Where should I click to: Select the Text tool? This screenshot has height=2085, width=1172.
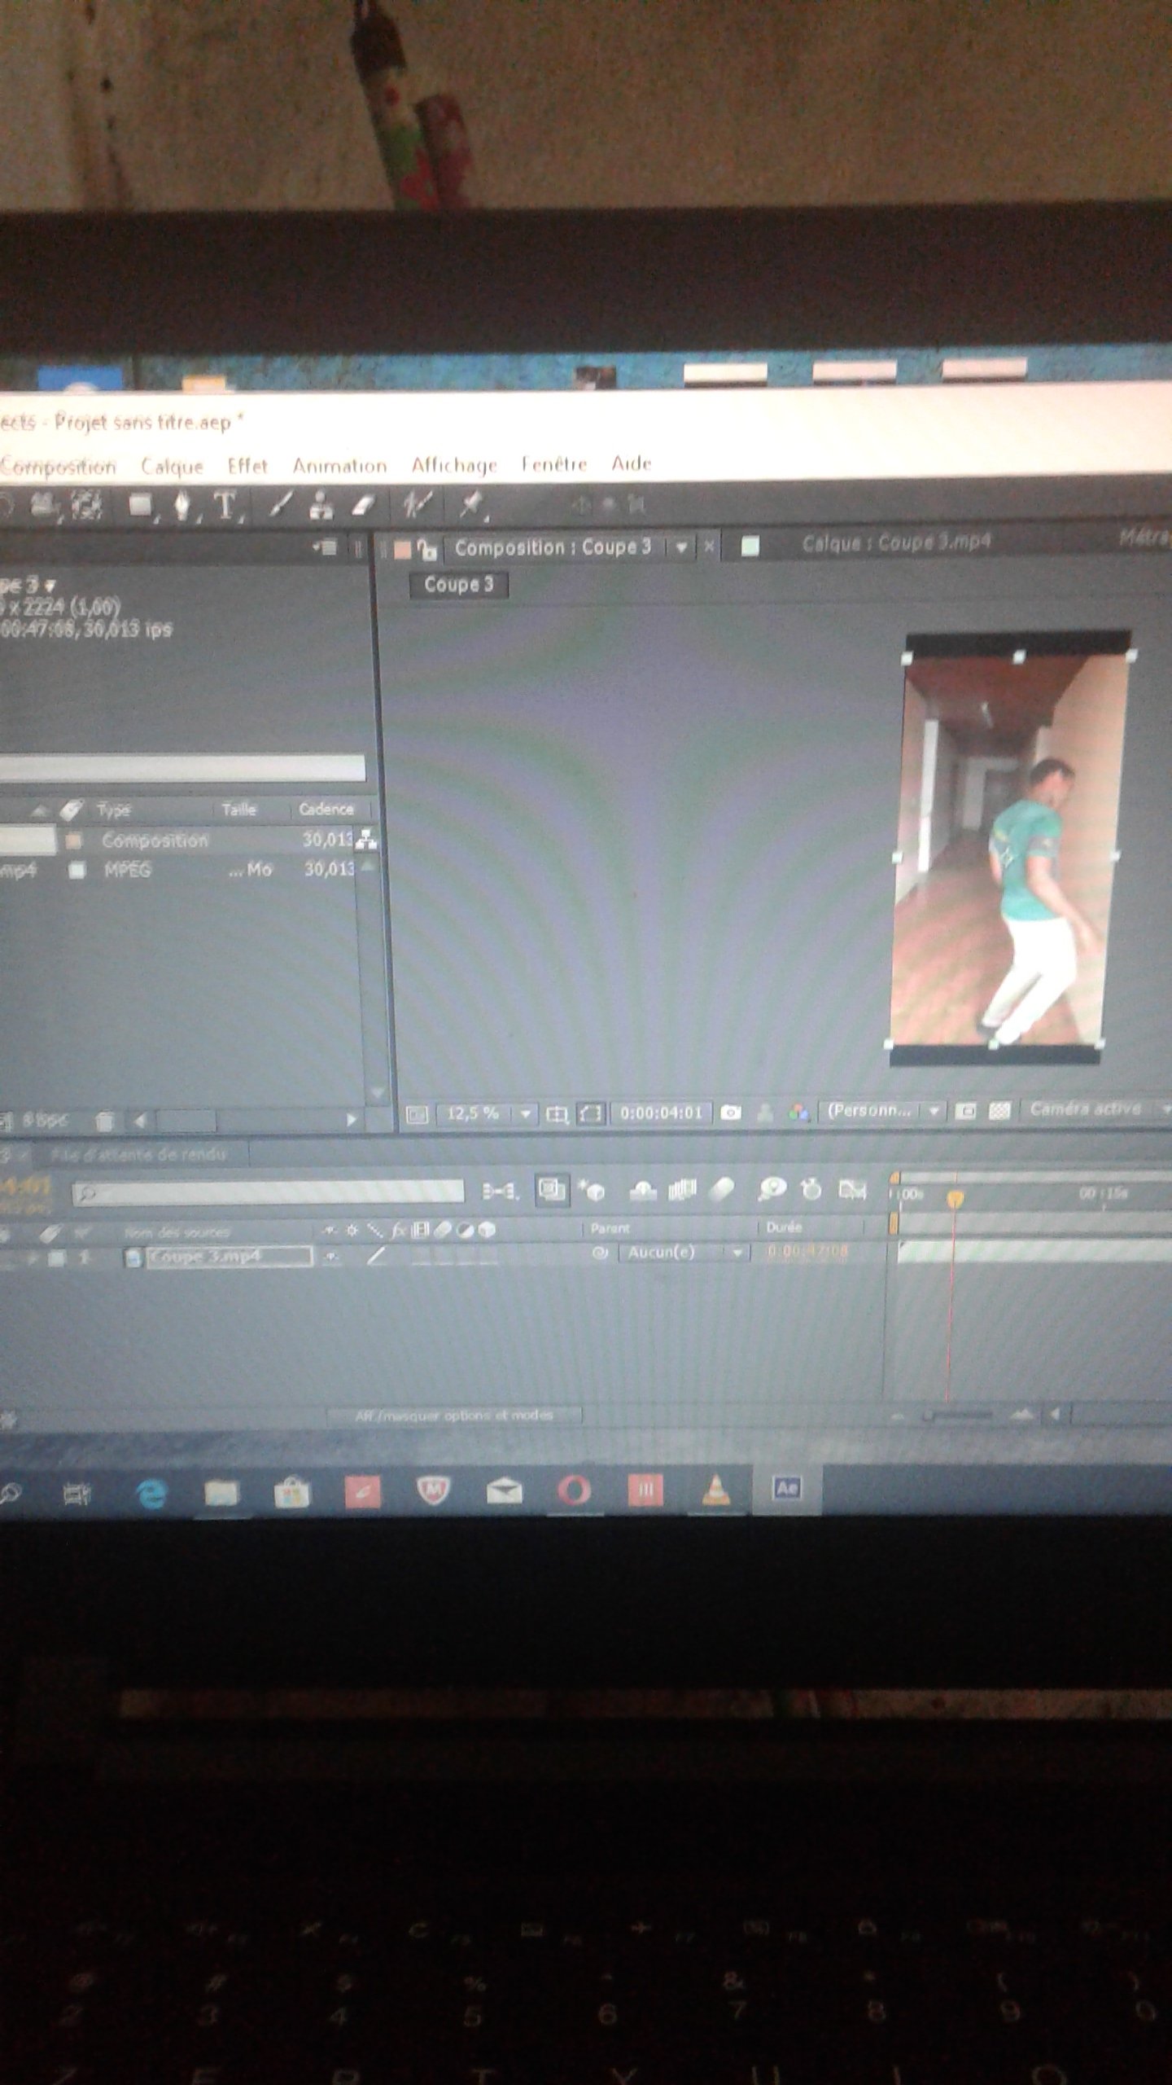pos(225,506)
